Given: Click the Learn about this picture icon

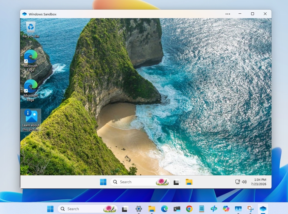Looking at the screenshot, I should pos(31,120).
